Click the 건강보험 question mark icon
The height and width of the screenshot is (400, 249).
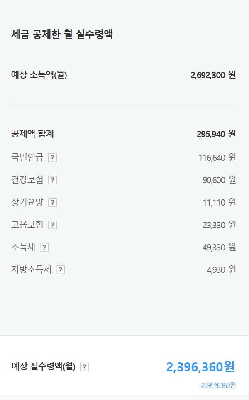pyautogui.click(x=52, y=180)
